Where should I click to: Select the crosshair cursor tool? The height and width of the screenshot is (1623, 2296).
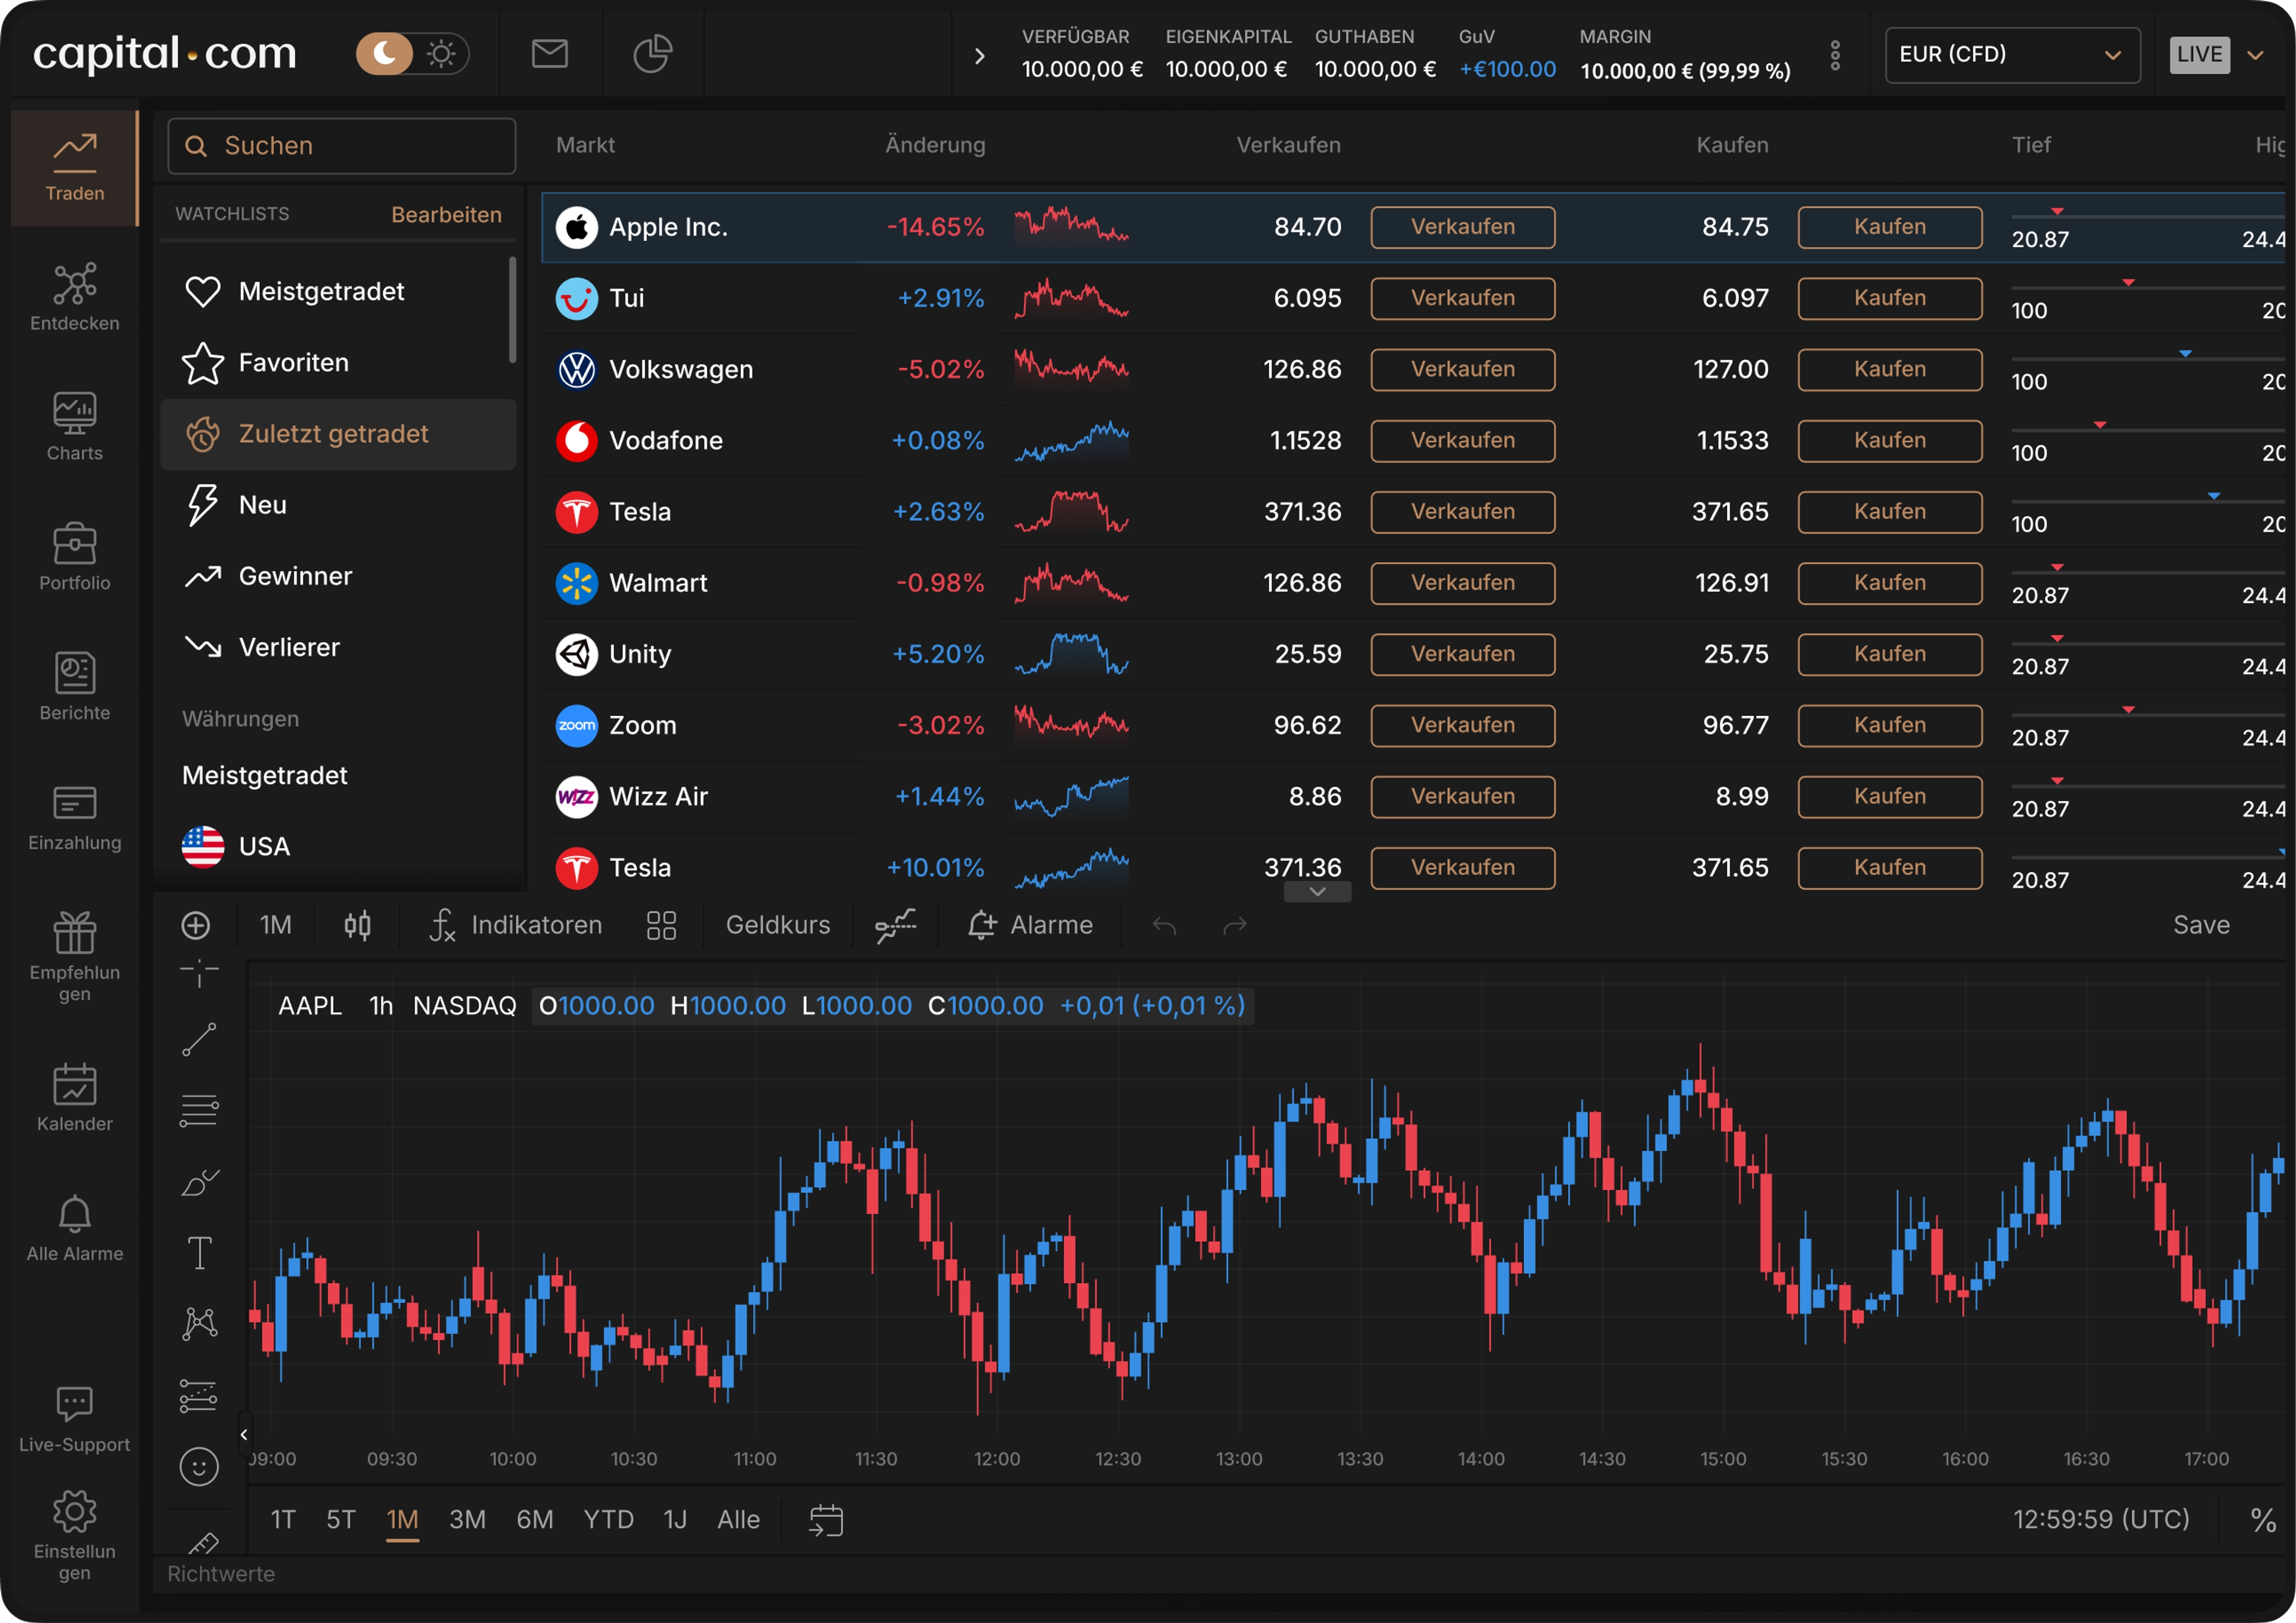[199, 972]
